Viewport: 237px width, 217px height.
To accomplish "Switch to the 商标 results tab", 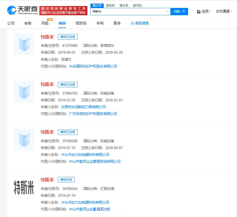I will click(x=62, y=23).
